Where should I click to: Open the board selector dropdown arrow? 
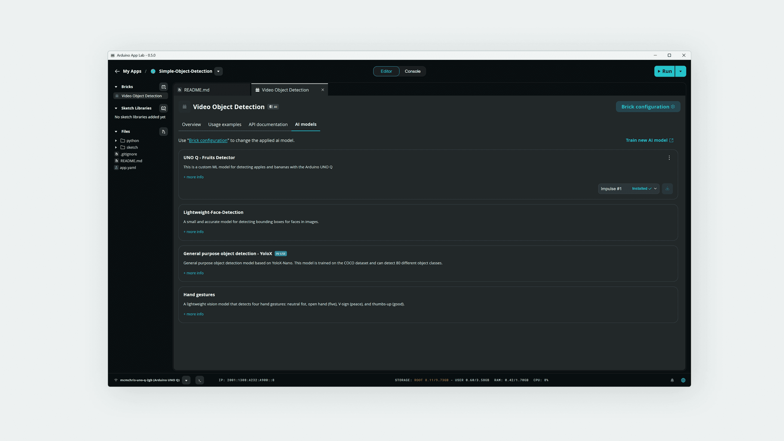(x=186, y=380)
